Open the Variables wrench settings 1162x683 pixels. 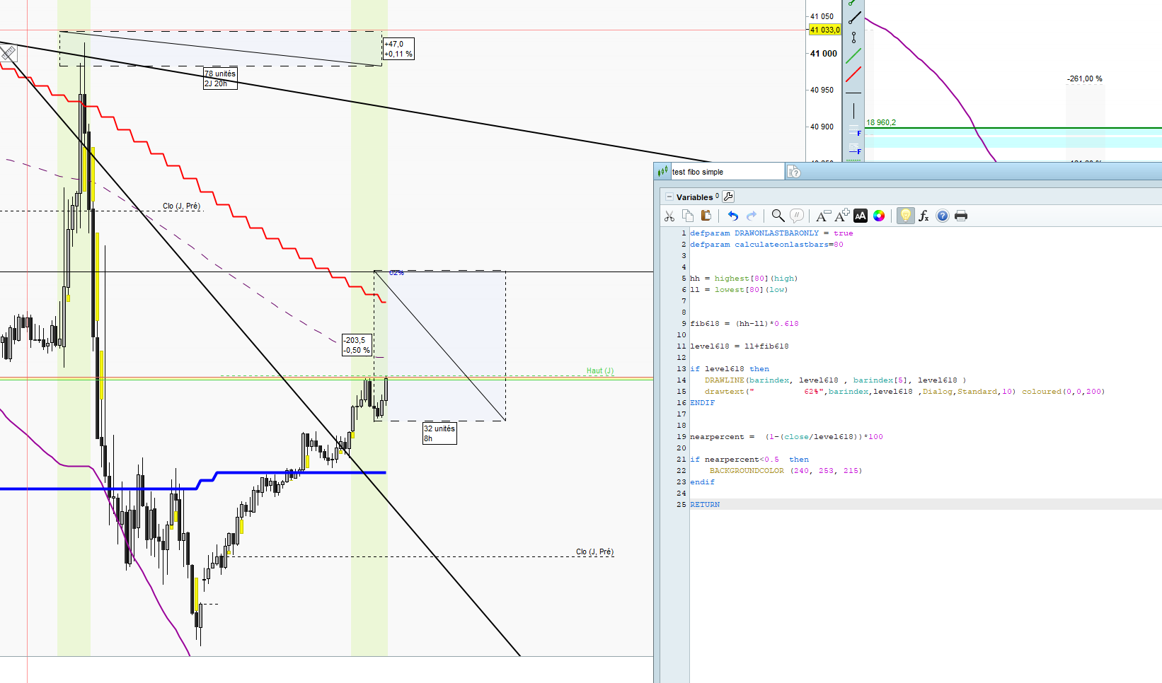click(x=728, y=197)
